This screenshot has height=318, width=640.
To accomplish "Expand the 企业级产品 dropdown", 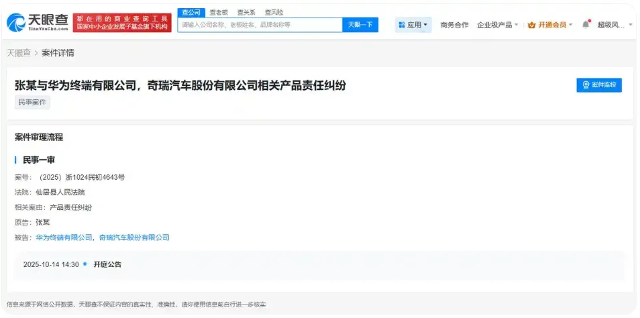I will click(498, 25).
